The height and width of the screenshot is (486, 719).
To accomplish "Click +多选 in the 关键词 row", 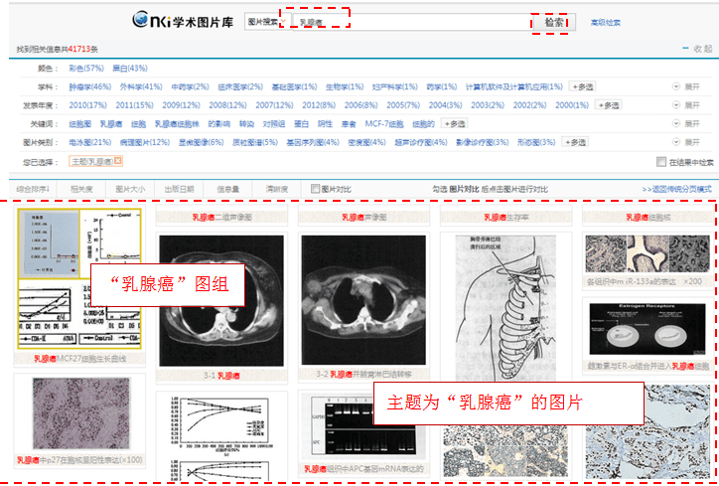I will click(454, 123).
